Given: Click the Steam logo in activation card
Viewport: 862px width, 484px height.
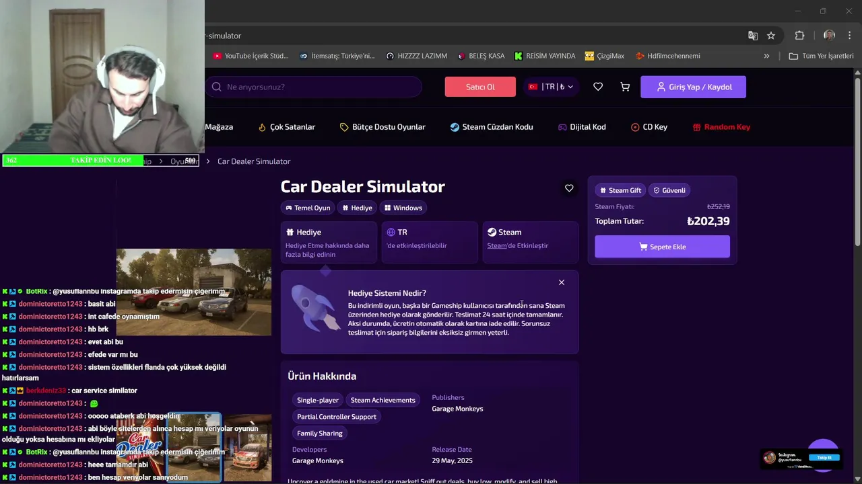Looking at the screenshot, I should click(x=492, y=232).
